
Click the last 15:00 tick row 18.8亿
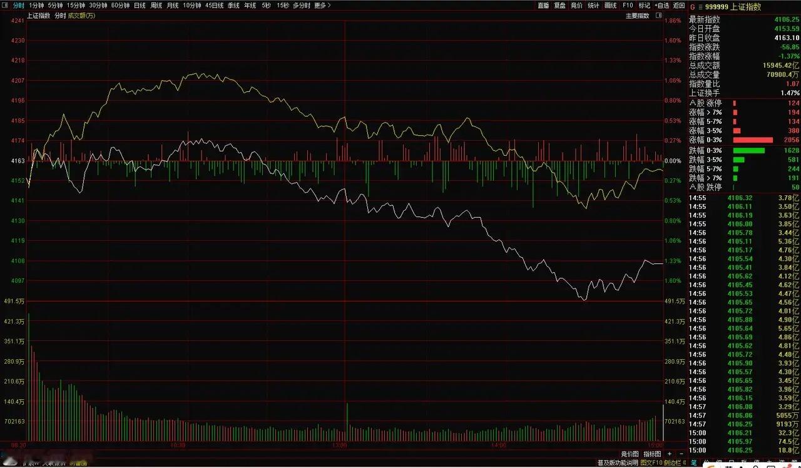click(x=744, y=450)
